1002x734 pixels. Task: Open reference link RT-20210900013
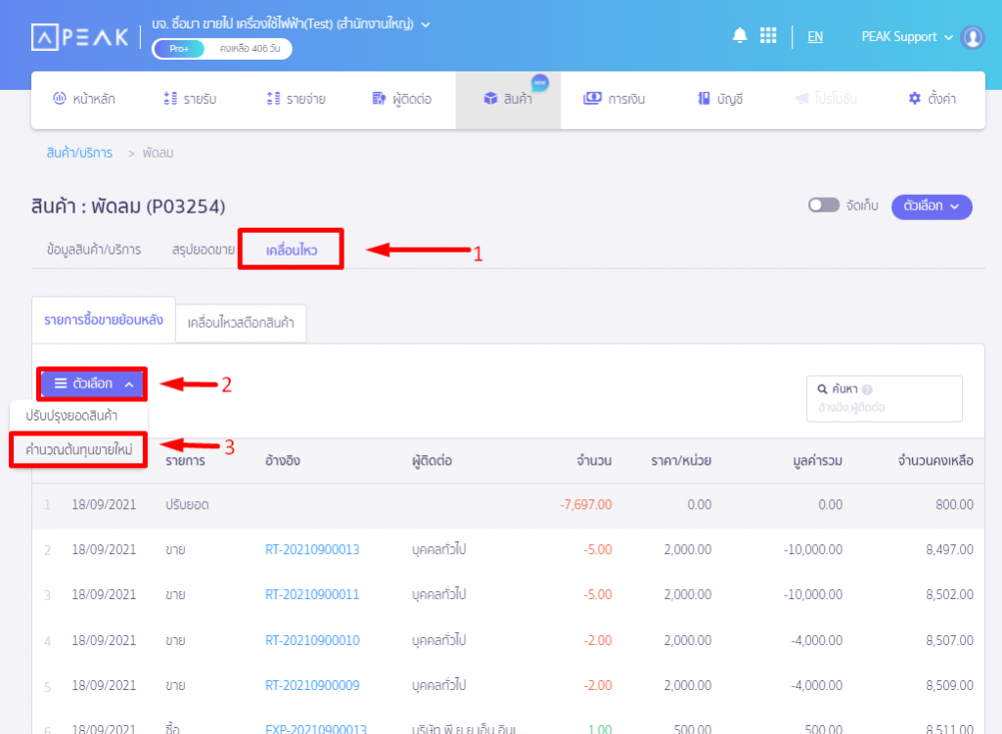tap(312, 550)
